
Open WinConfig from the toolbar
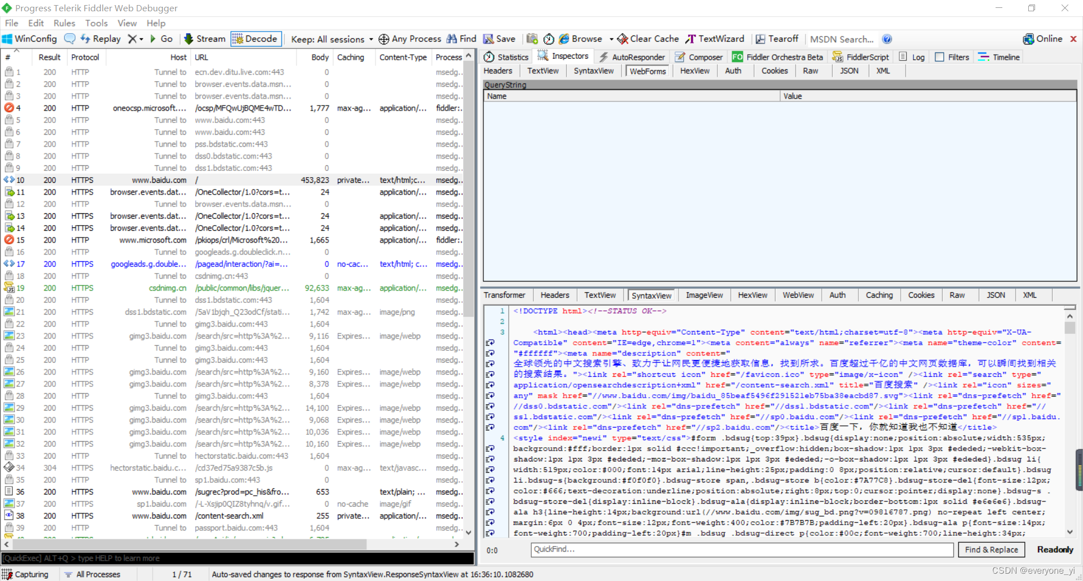coord(30,39)
